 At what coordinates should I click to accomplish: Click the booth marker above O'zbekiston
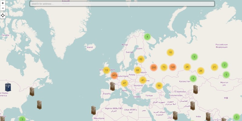pyautogui.click(x=195, y=89)
